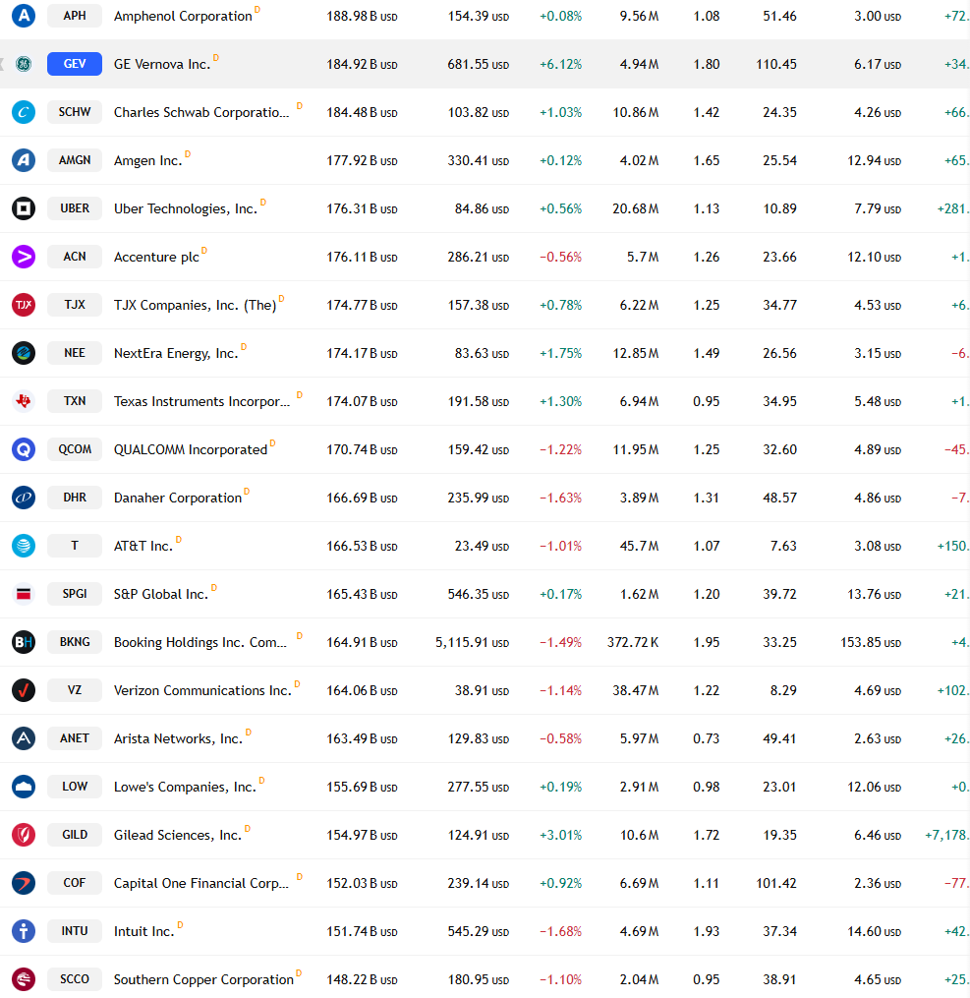
Task: Click the Texas Instruments logo icon
Action: tap(24, 401)
